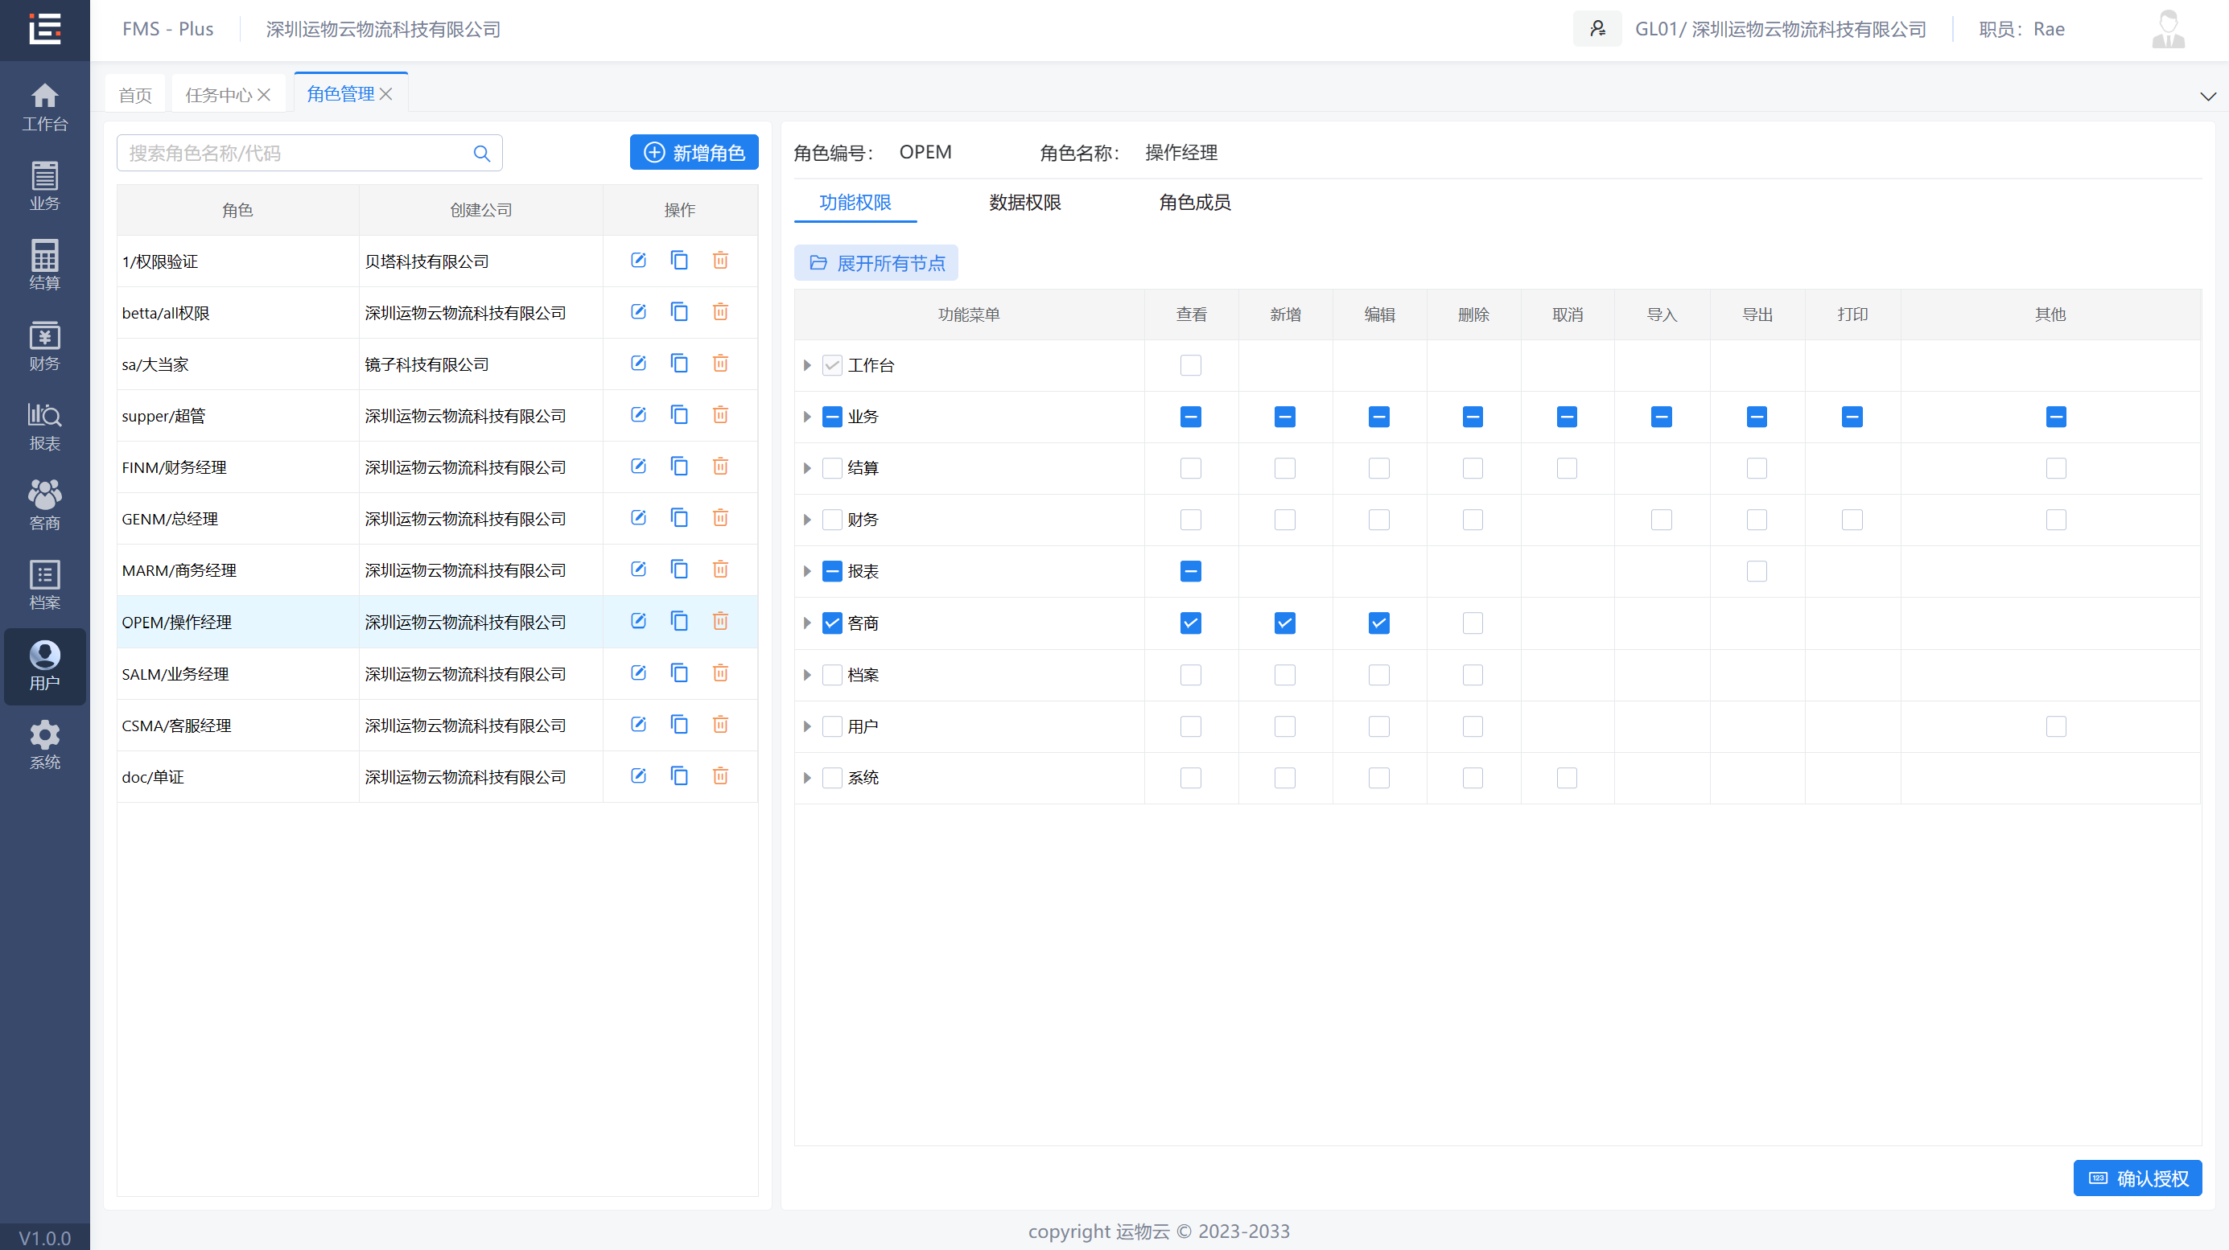Click the 新增角色 button

[694, 152]
